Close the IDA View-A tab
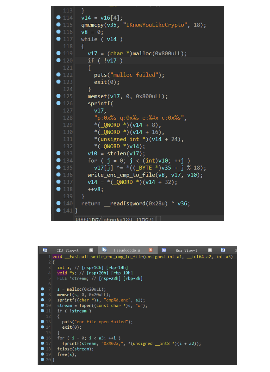Viewport: 270px width, 372px height. [91, 250]
